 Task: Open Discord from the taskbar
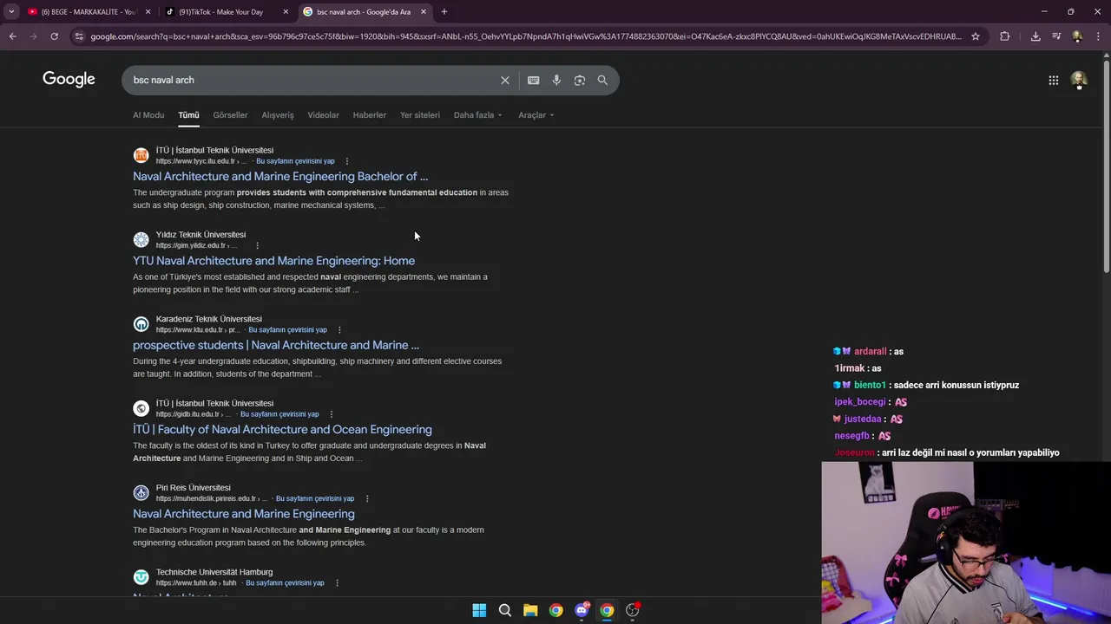[582, 610]
